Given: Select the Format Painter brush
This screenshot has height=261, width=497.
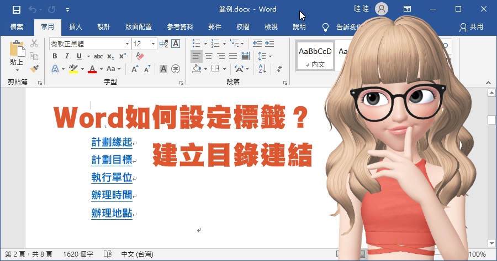Looking at the screenshot, I should 34,69.
